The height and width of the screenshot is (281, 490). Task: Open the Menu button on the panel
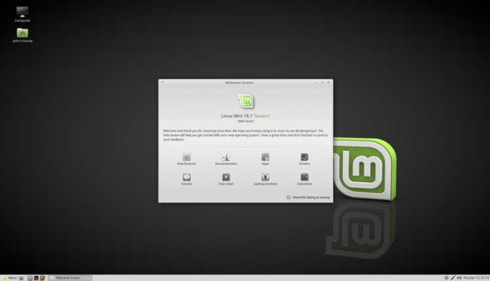(x=9, y=278)
